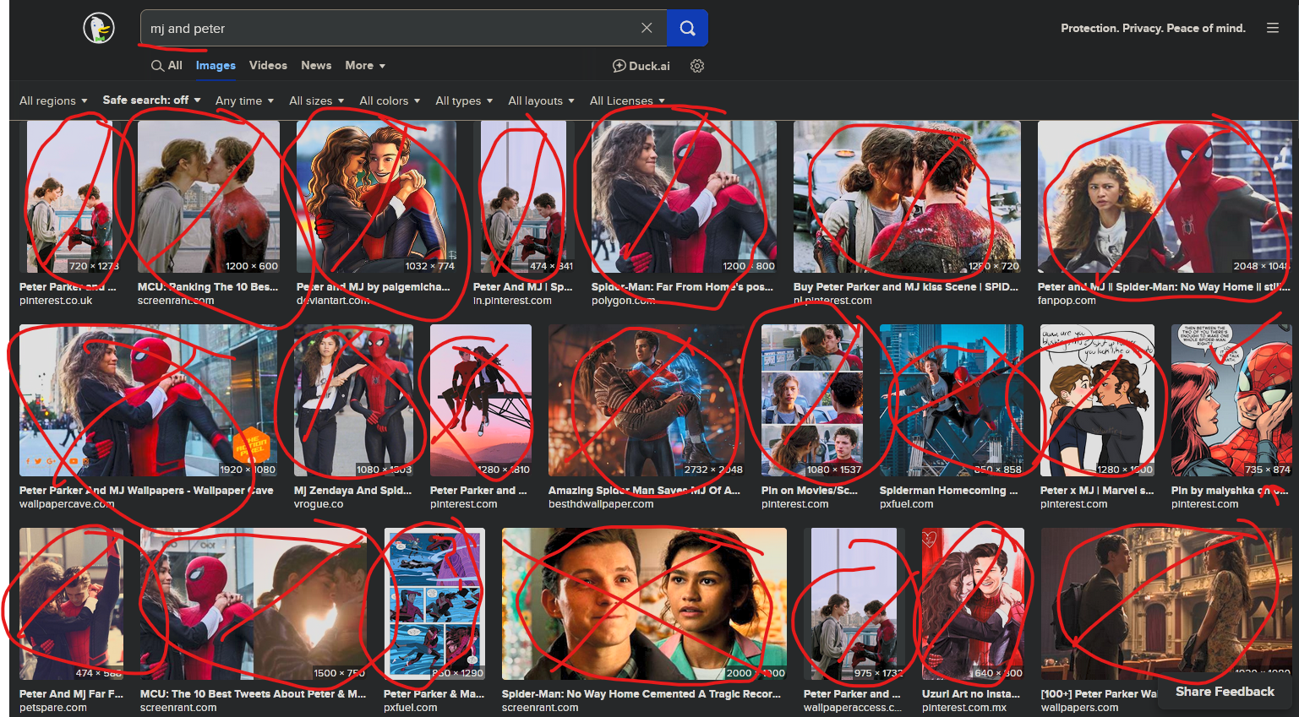Click the DuckDuckGo duck logo
The width and height of the screenshot is (1299, 717).
tap(99, 28)
